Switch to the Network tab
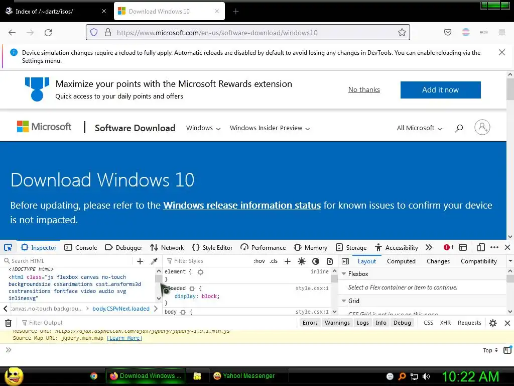 pos(167,247)
